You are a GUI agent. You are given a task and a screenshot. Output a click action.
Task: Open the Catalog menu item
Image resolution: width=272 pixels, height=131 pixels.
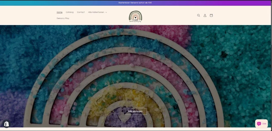pyautogui.click(x=70, y=12)
